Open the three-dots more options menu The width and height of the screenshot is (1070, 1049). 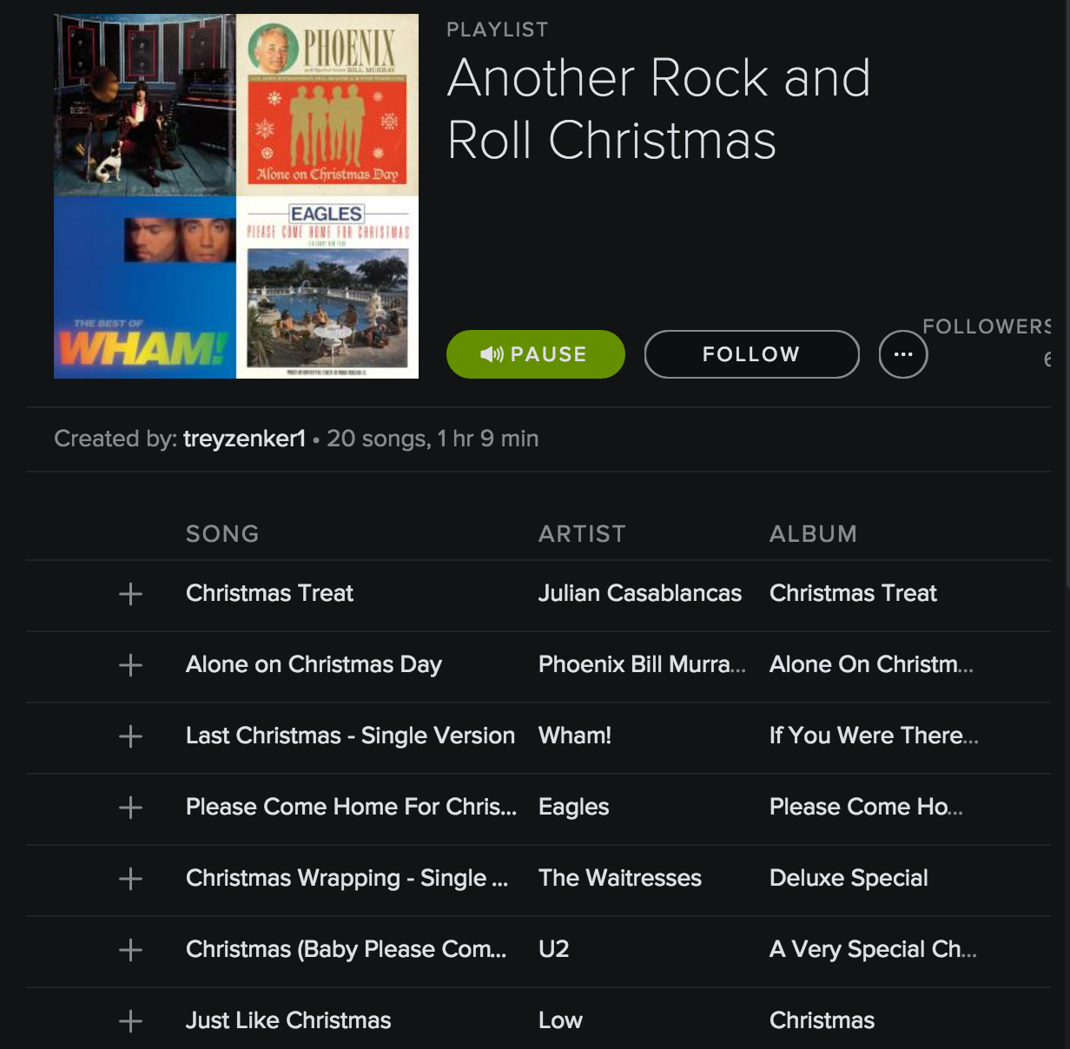903,354
